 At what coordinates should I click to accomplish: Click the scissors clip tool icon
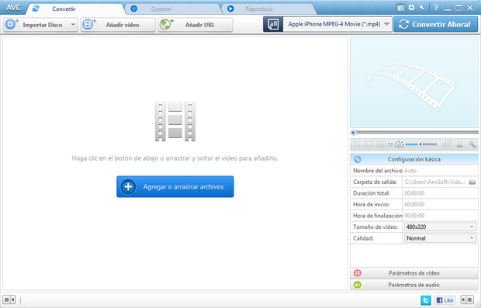tap(459, 144)
